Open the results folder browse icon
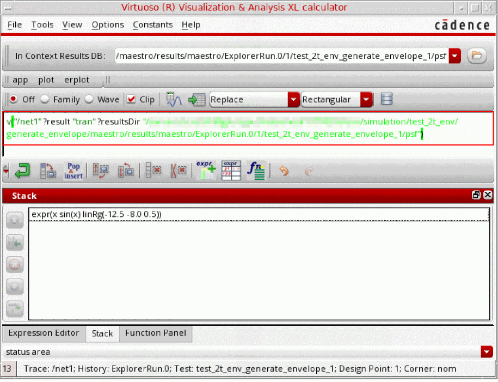This screenshot has height=382, width=498. tap(477, 56)
